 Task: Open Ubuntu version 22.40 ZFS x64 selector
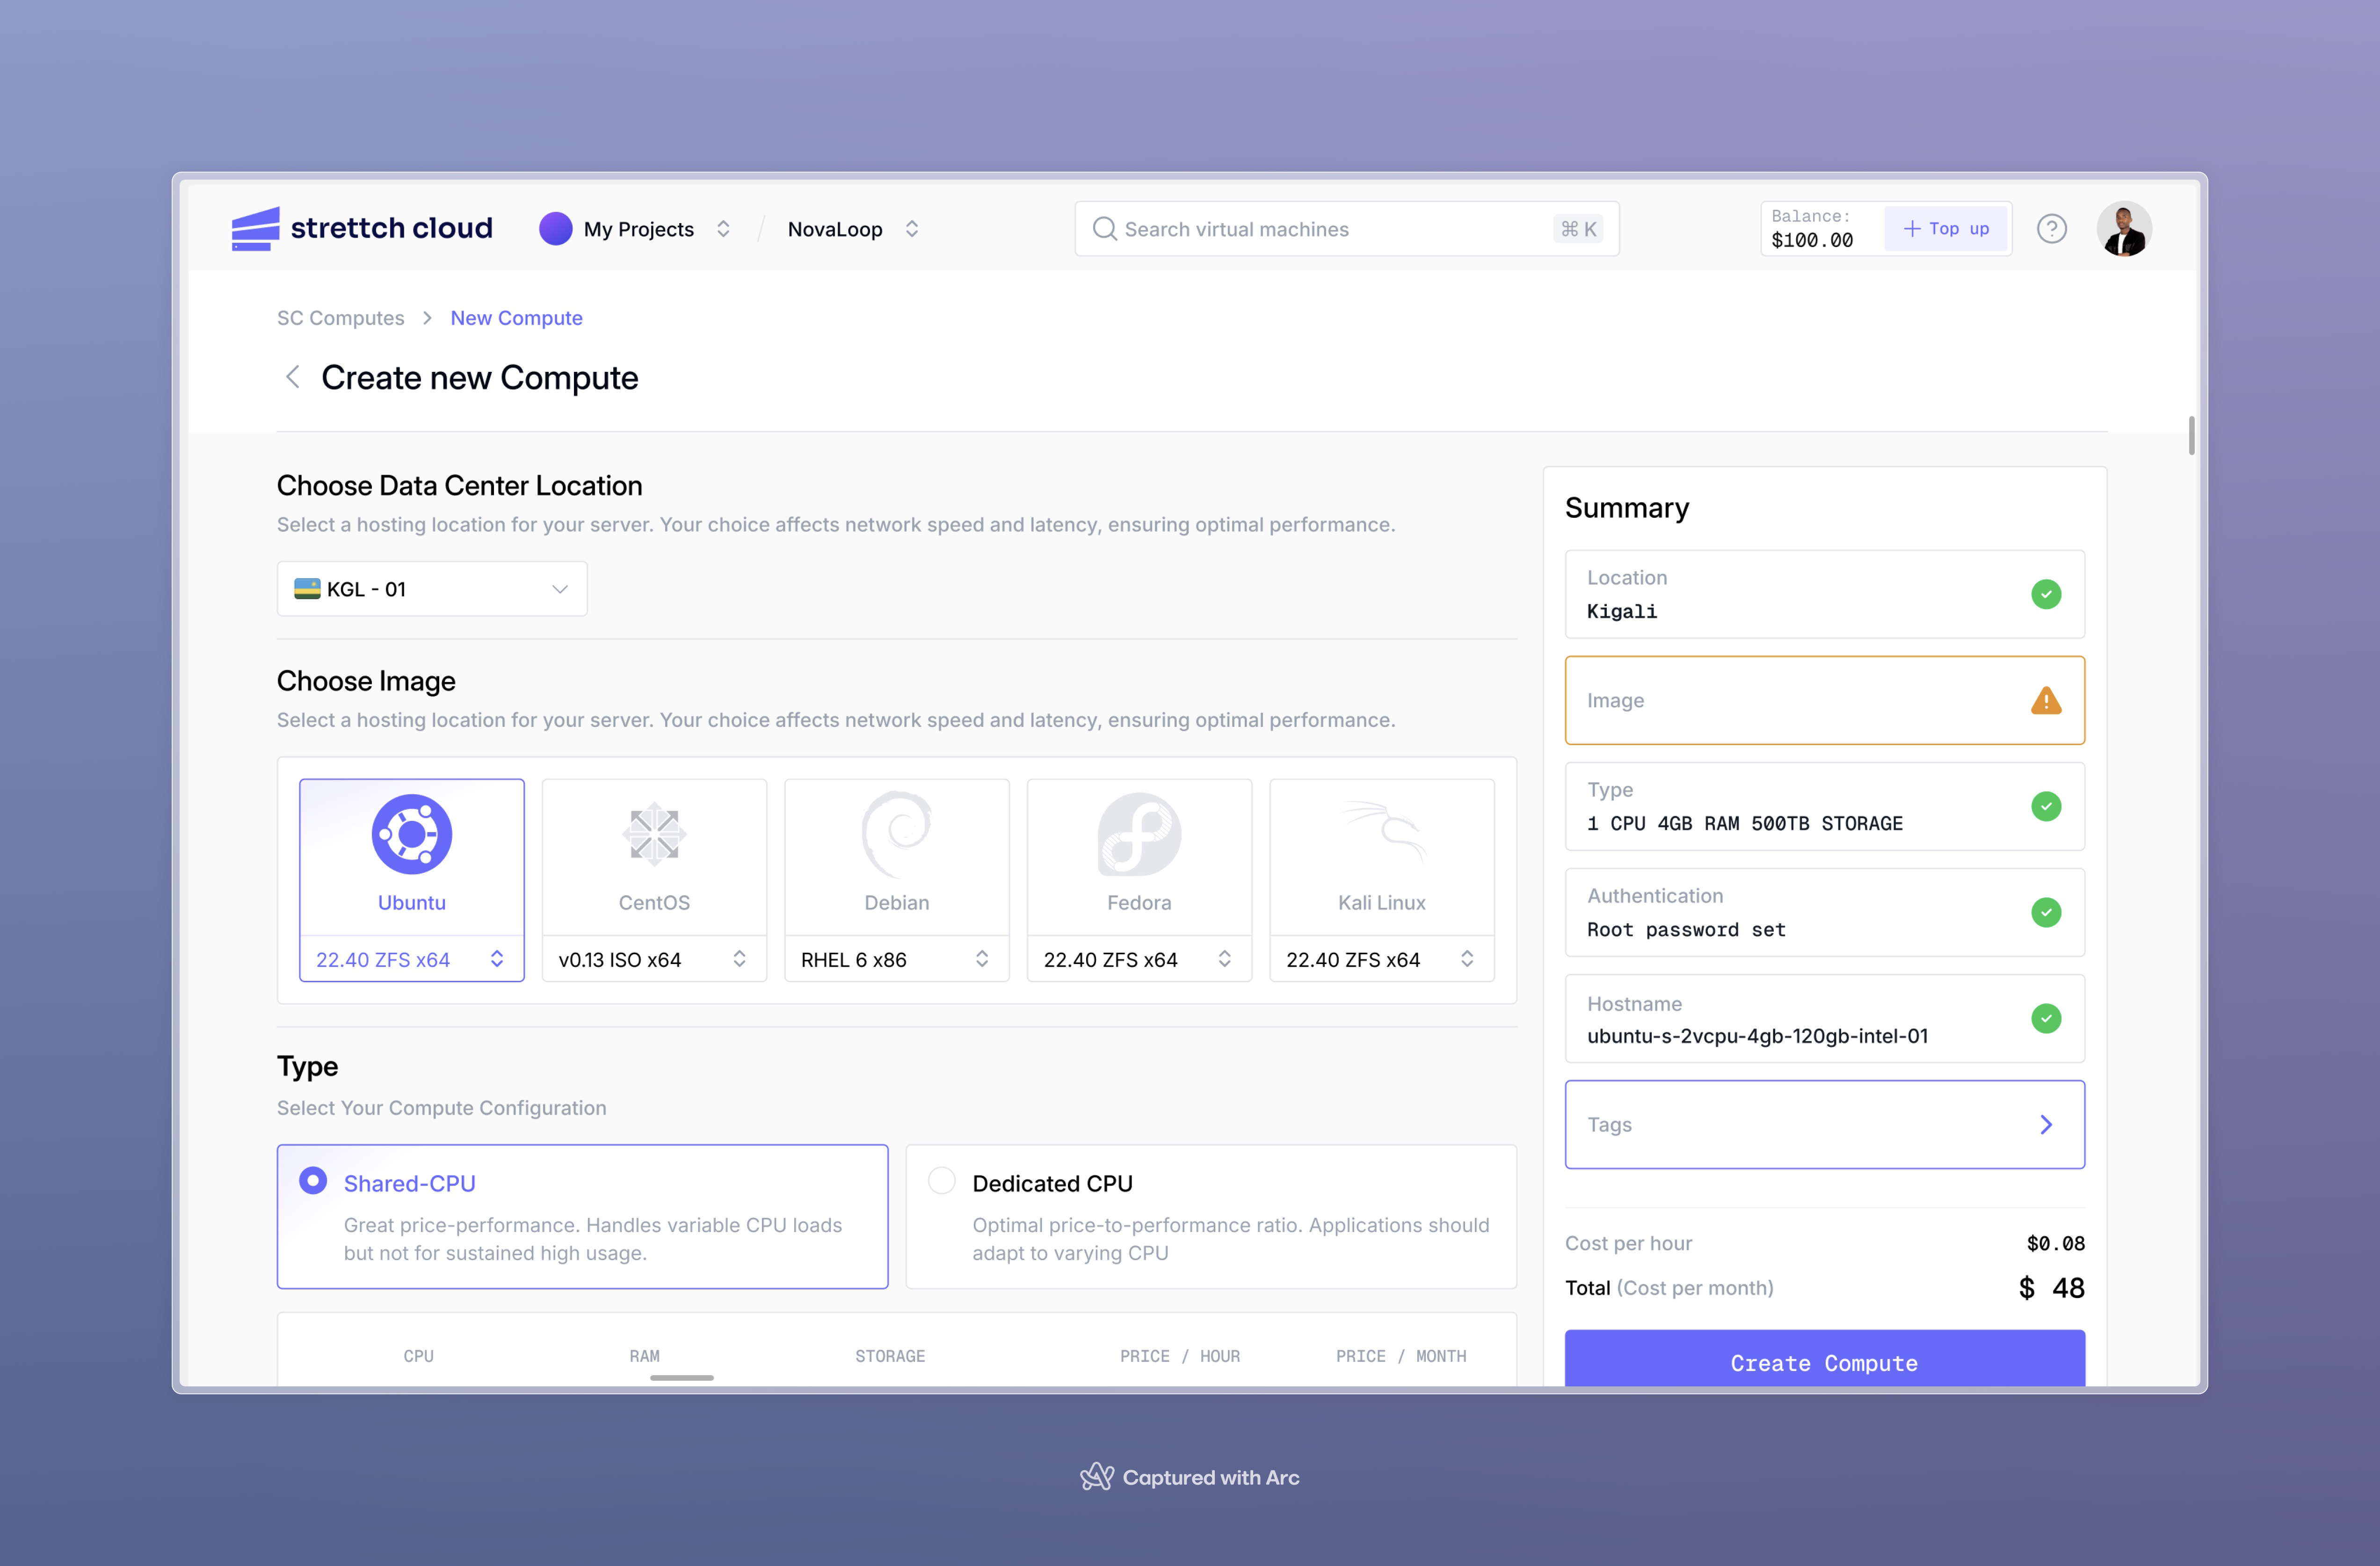coord(411,959)
